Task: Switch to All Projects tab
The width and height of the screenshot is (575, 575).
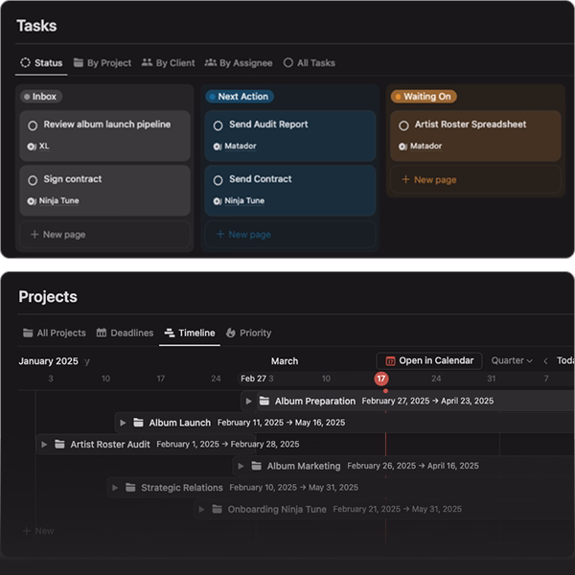Action: tap(55, 333)
